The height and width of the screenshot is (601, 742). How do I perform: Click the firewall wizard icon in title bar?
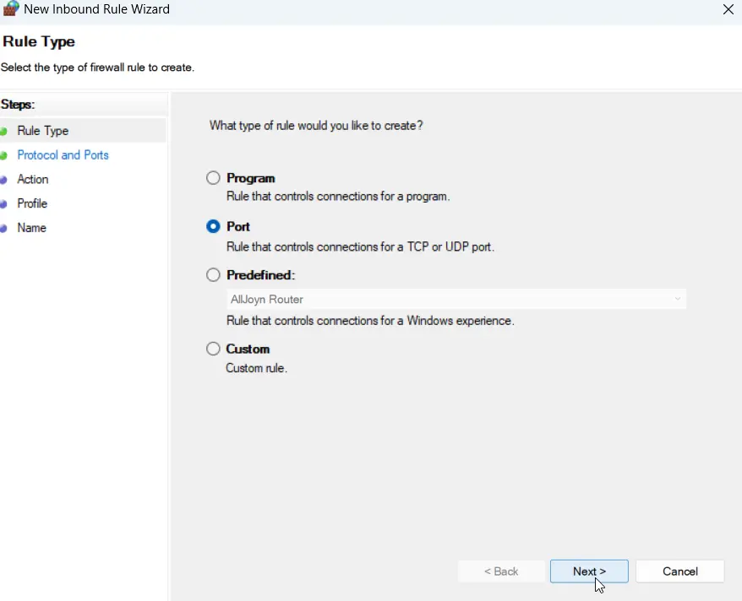11,8
